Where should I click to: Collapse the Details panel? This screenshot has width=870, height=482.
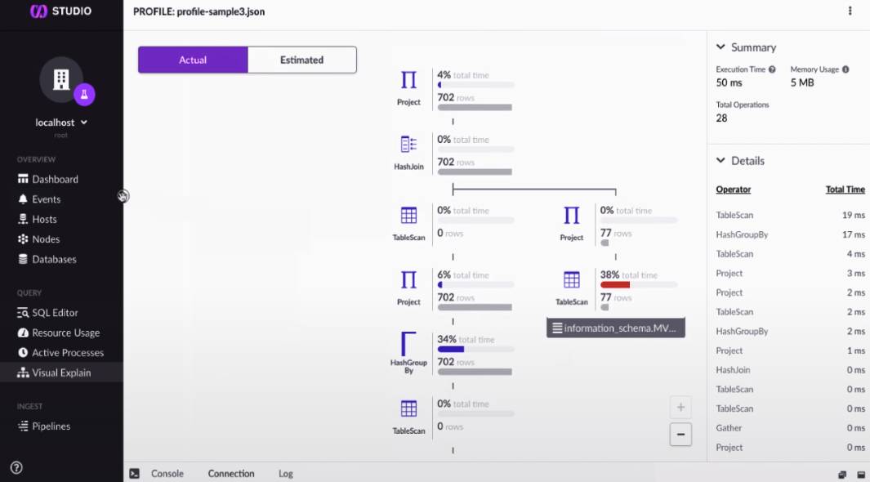(720, 160)
